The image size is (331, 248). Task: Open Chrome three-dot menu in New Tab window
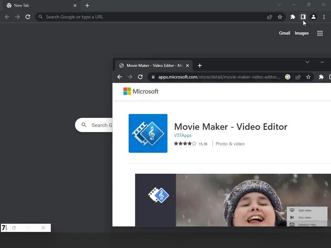coord(324,17)
